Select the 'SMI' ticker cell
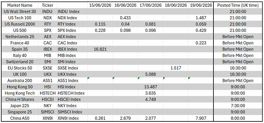 [48, 62]
